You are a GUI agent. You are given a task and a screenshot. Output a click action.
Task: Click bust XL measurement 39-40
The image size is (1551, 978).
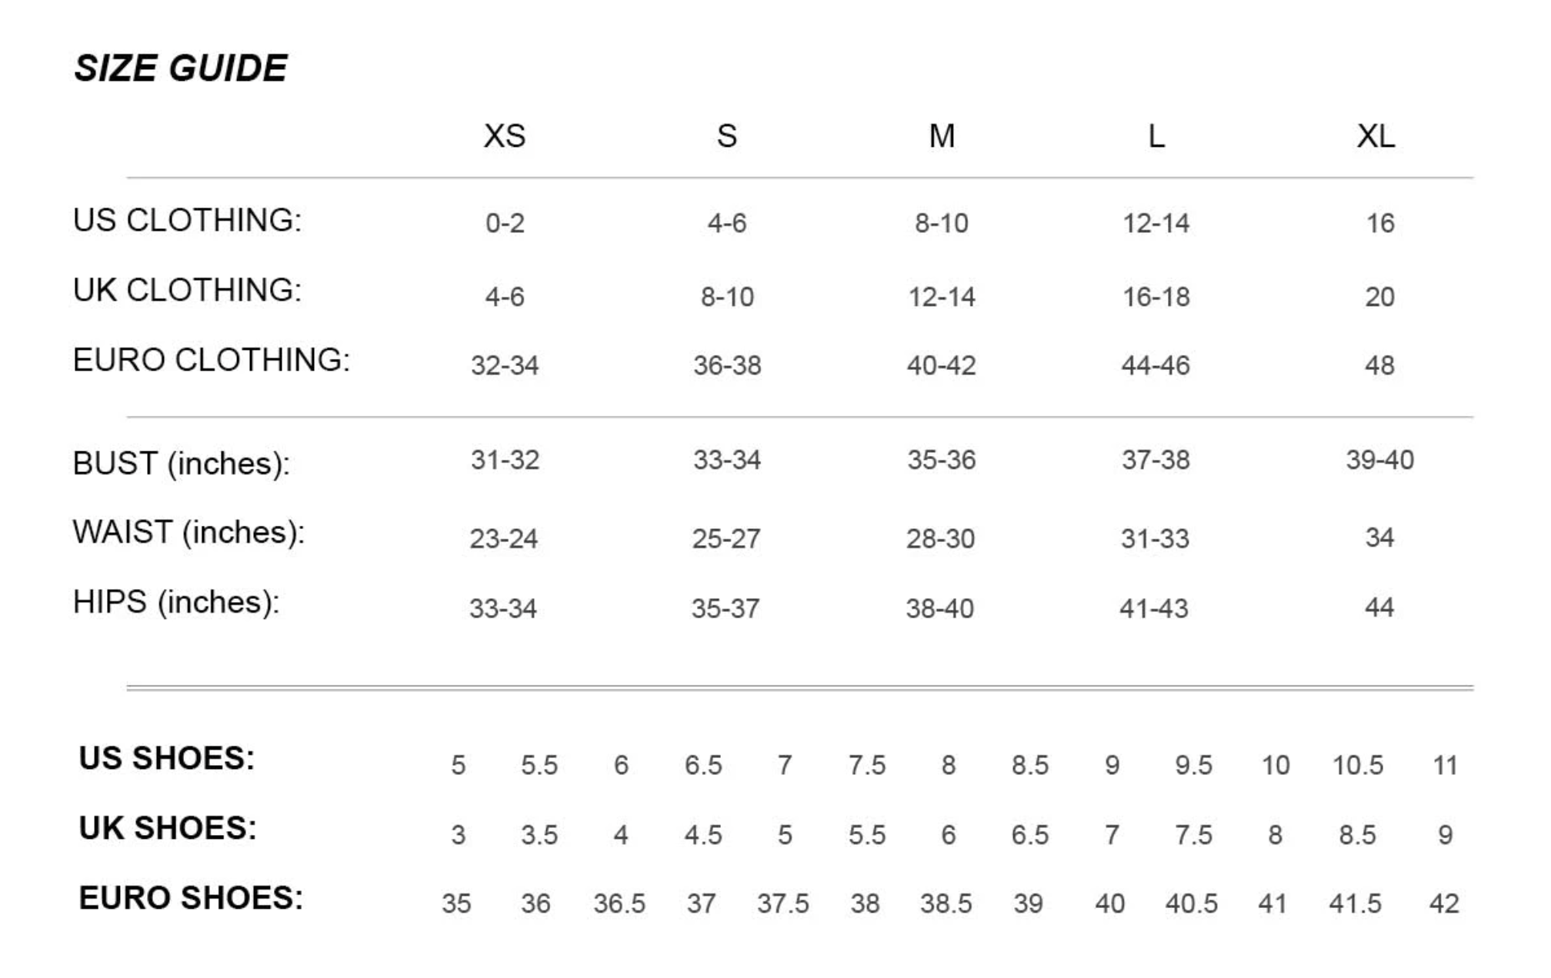[x=1379, y=460]
